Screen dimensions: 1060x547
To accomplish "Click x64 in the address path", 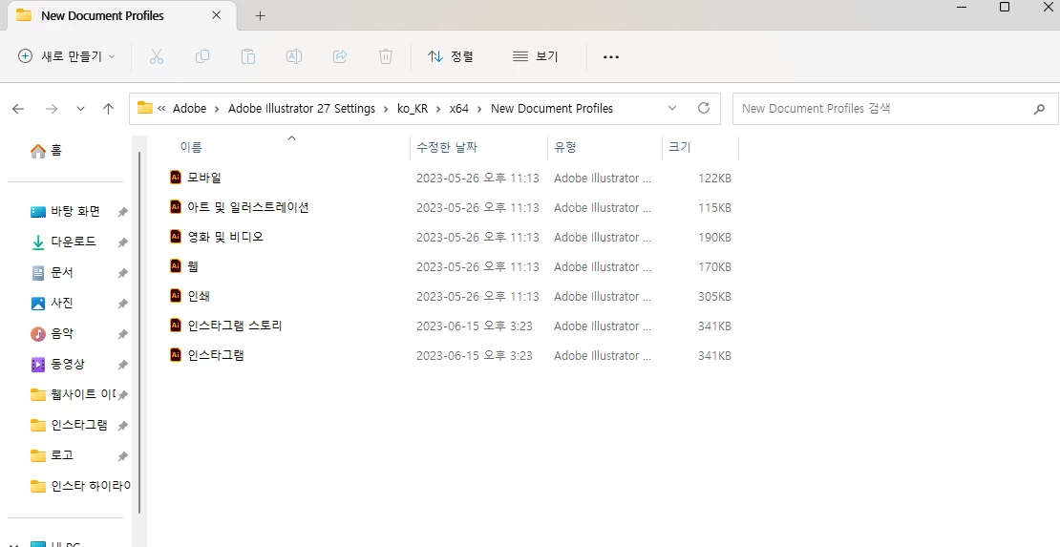I will [x=459, y=108].
